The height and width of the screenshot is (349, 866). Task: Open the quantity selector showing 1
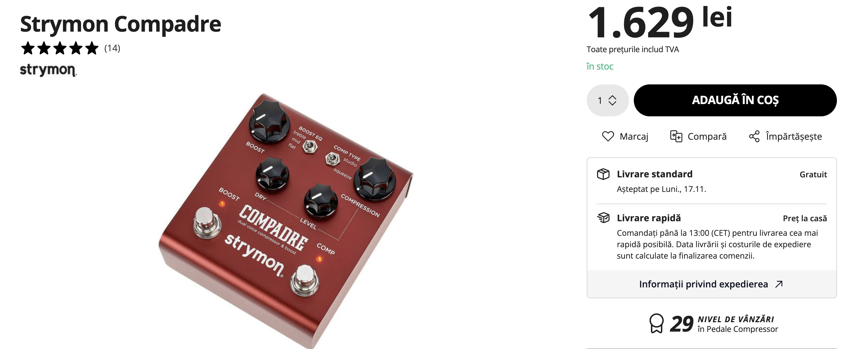click(x=608, y=100)
